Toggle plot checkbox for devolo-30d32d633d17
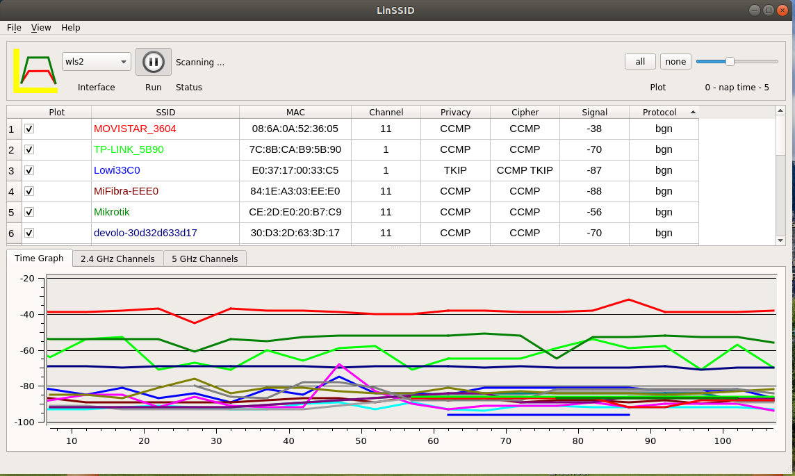 coord(29,233)
